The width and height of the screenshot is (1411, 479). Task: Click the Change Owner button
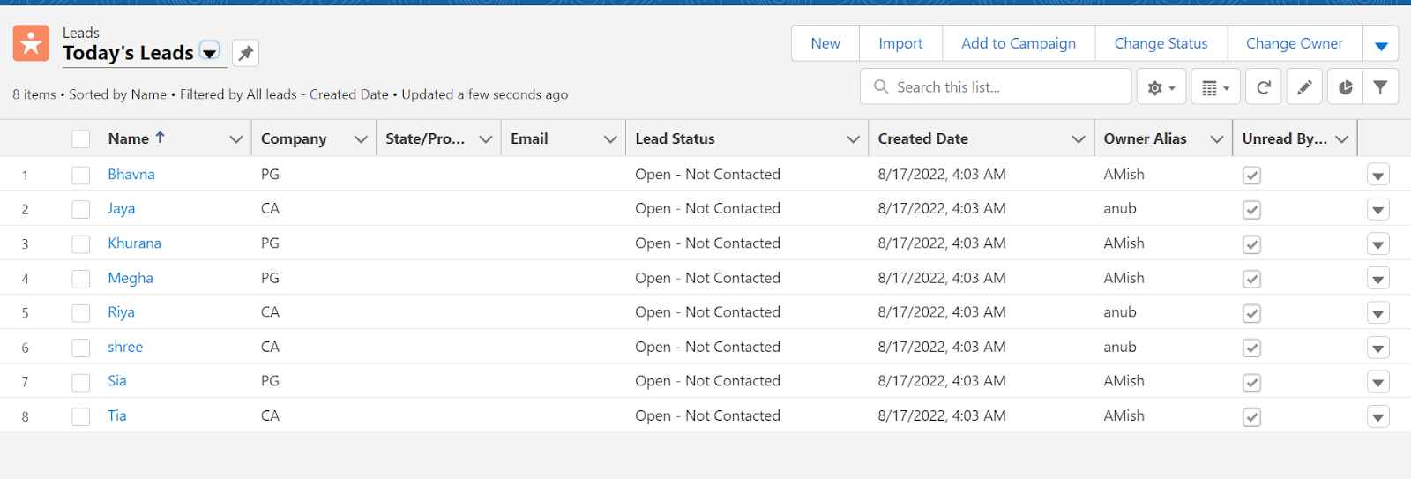[1295, 43]
